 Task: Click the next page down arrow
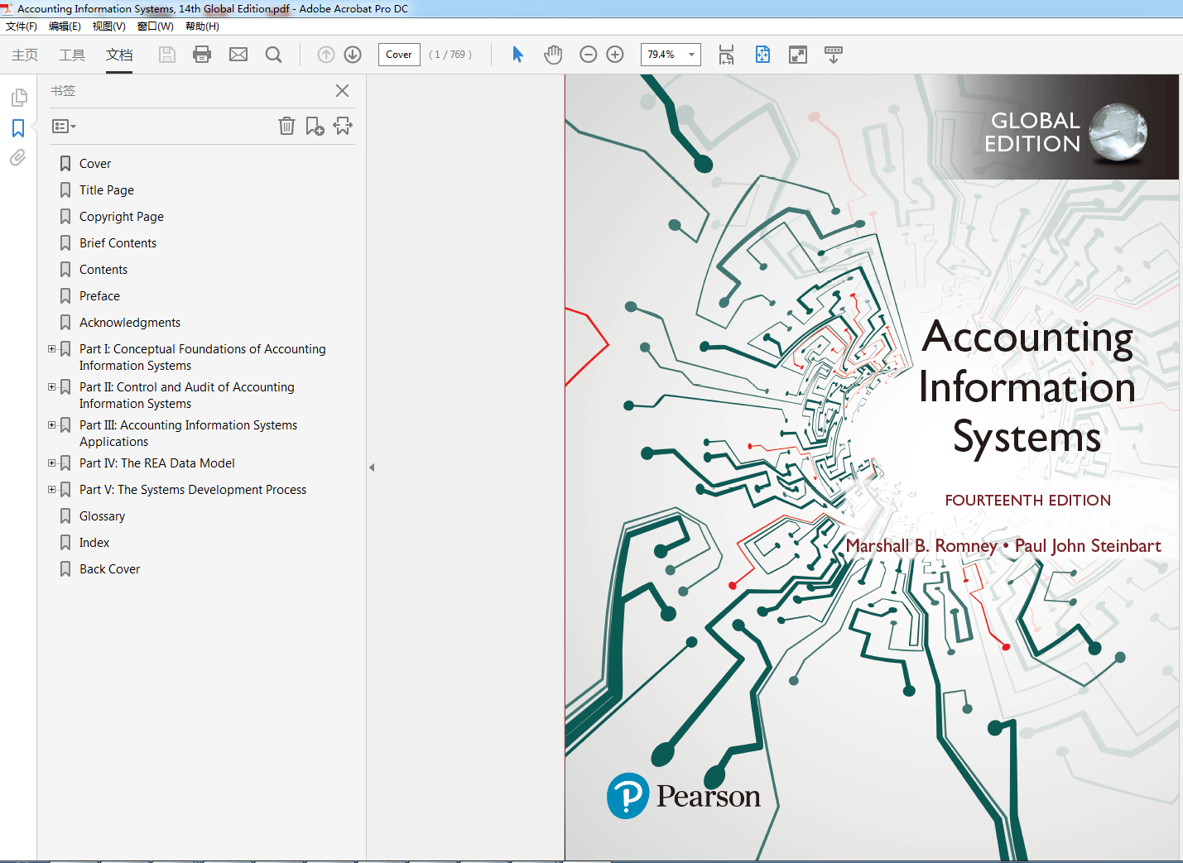[352, 55]
